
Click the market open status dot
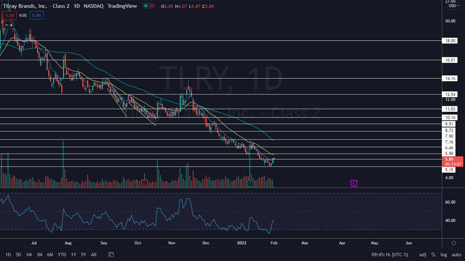click(x=145, y=6)
